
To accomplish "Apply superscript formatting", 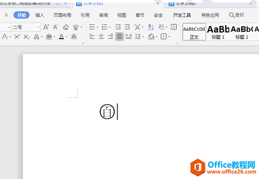I will [17, 37].
